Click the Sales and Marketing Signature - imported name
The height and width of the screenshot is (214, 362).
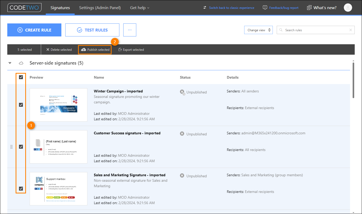tap(130, 175)
